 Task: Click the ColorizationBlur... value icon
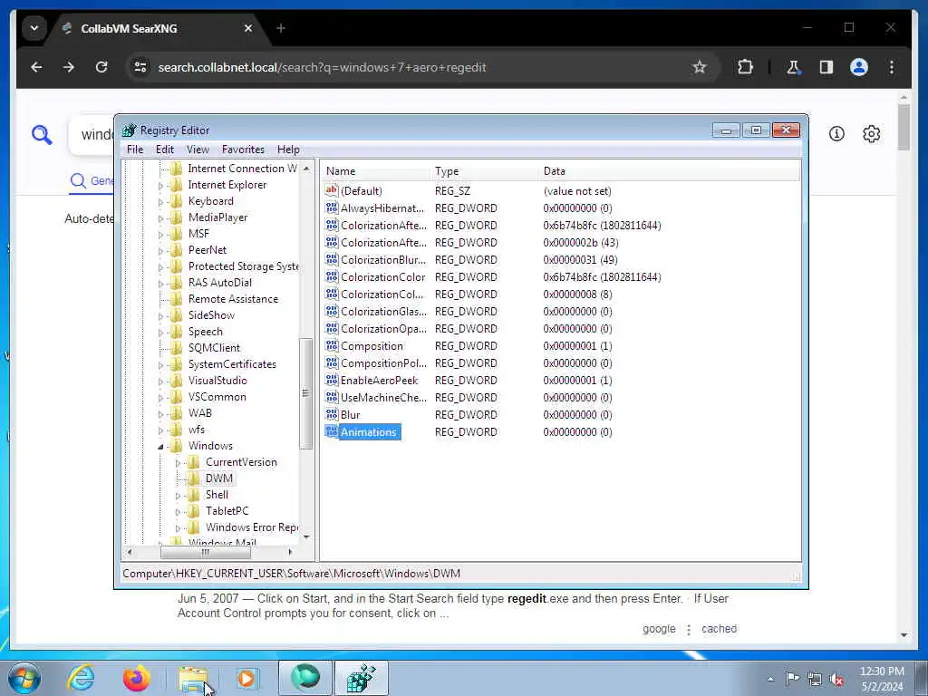click(332, 259)
